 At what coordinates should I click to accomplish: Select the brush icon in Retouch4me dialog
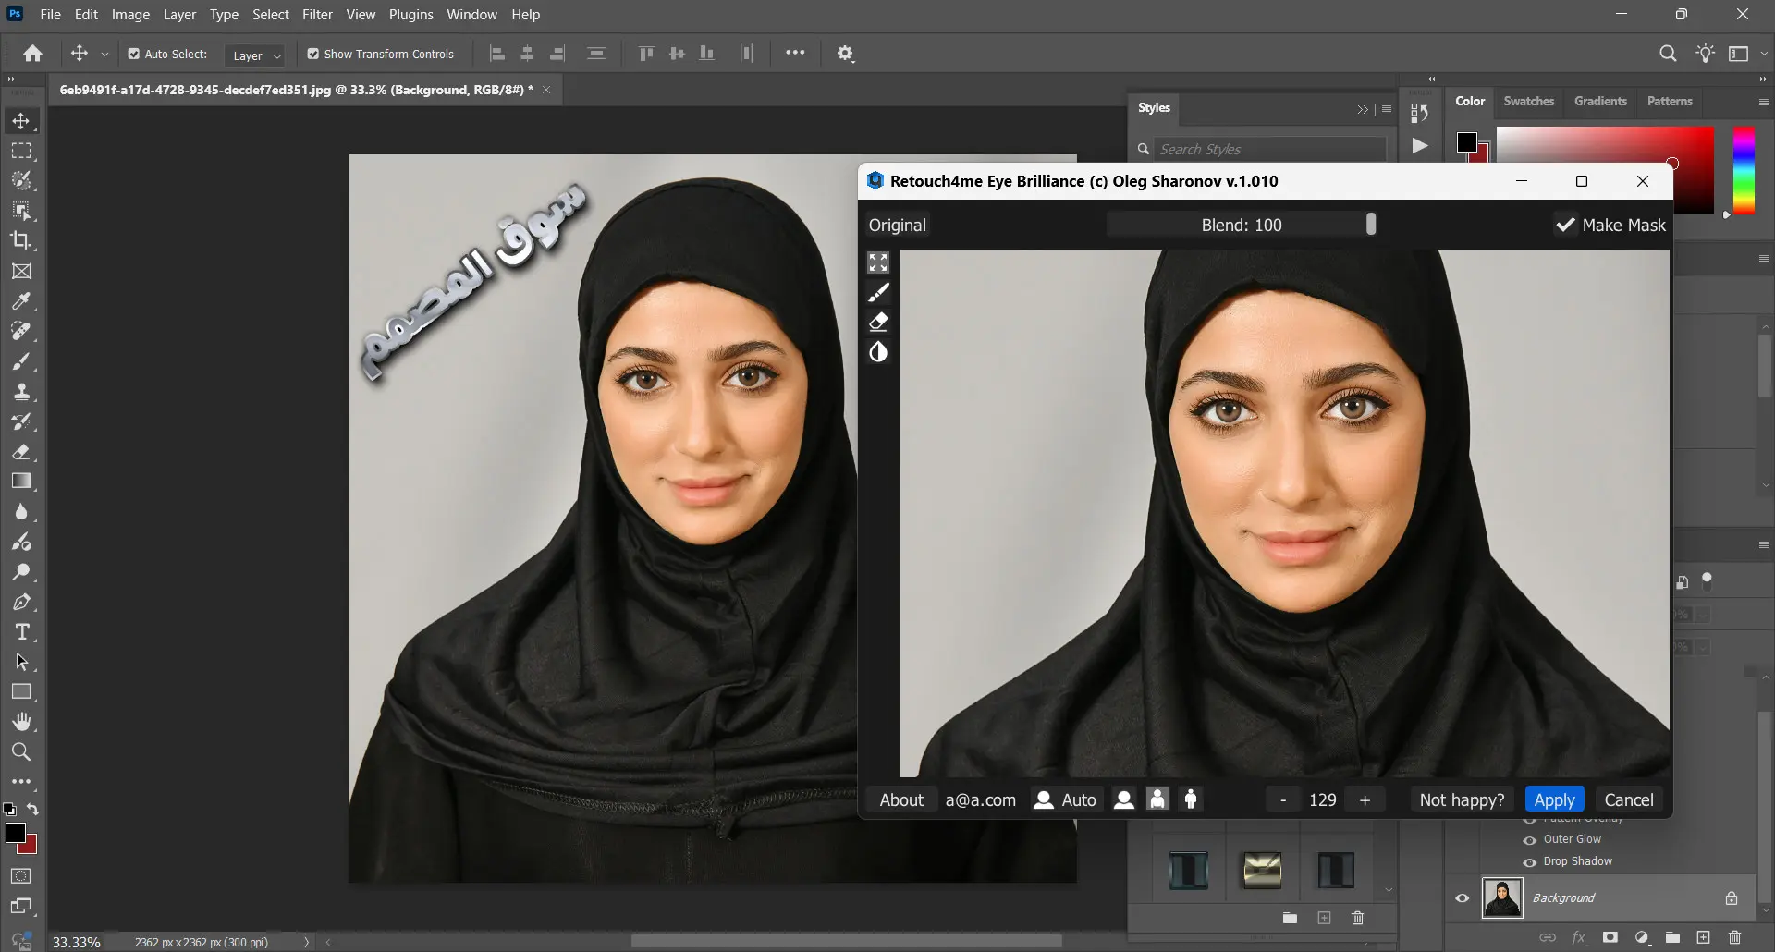pos(878,292)
